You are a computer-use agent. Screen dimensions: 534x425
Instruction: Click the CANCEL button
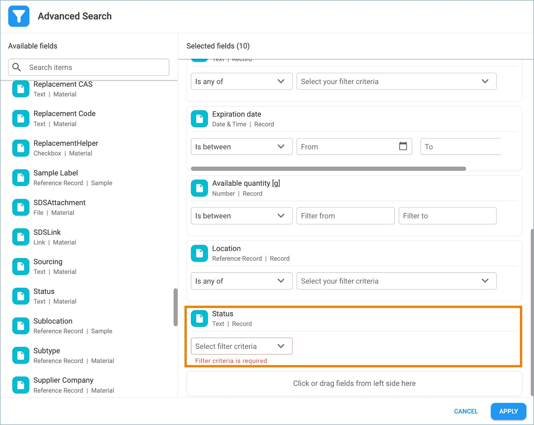[466, 411]
